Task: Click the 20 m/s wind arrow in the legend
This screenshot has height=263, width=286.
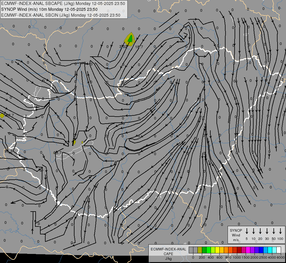Action: pos(260,231)
